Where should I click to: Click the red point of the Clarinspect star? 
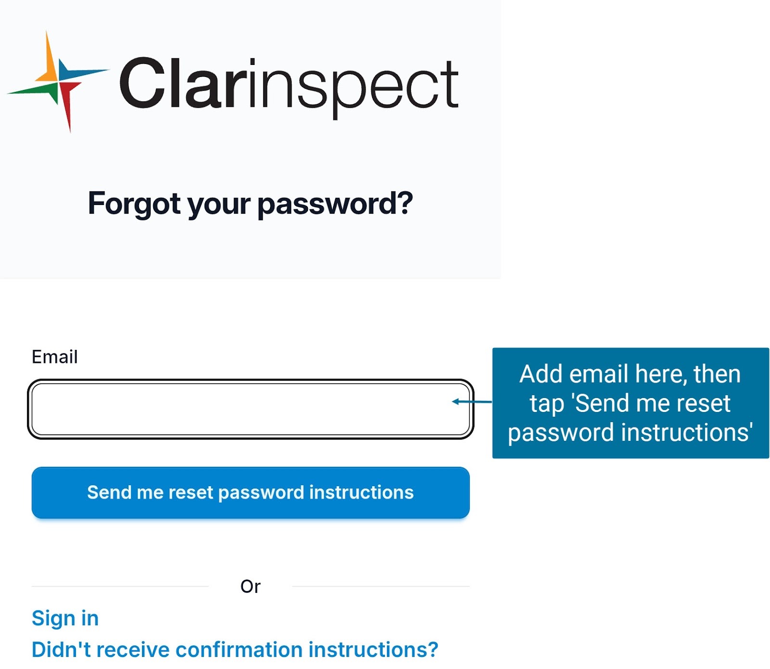(68, 103)
